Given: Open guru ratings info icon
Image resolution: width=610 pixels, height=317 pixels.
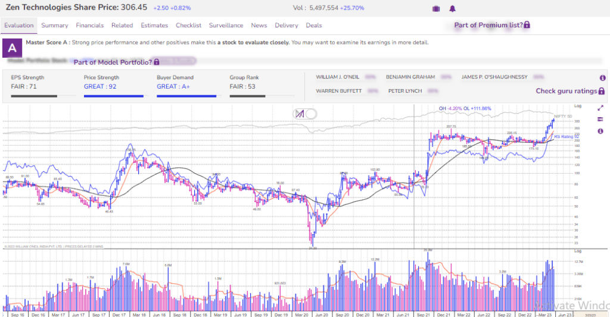Looking at the screenshot, I should (603, 78).
